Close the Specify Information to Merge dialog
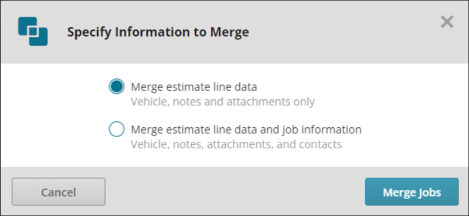This screenshot has width=469, height=216. coord(447,22)
